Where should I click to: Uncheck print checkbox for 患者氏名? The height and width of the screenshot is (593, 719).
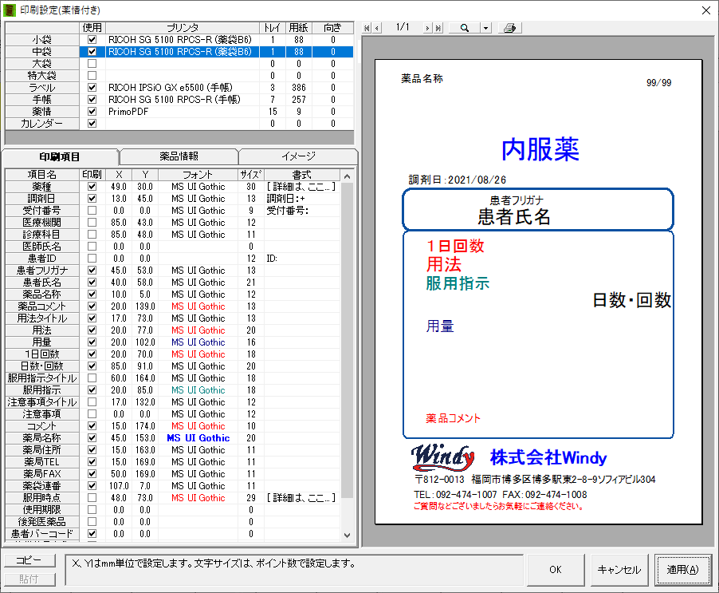coord(92,283)
